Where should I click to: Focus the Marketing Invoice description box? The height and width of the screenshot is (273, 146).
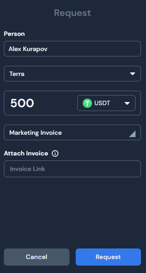[x=72, y=132]
